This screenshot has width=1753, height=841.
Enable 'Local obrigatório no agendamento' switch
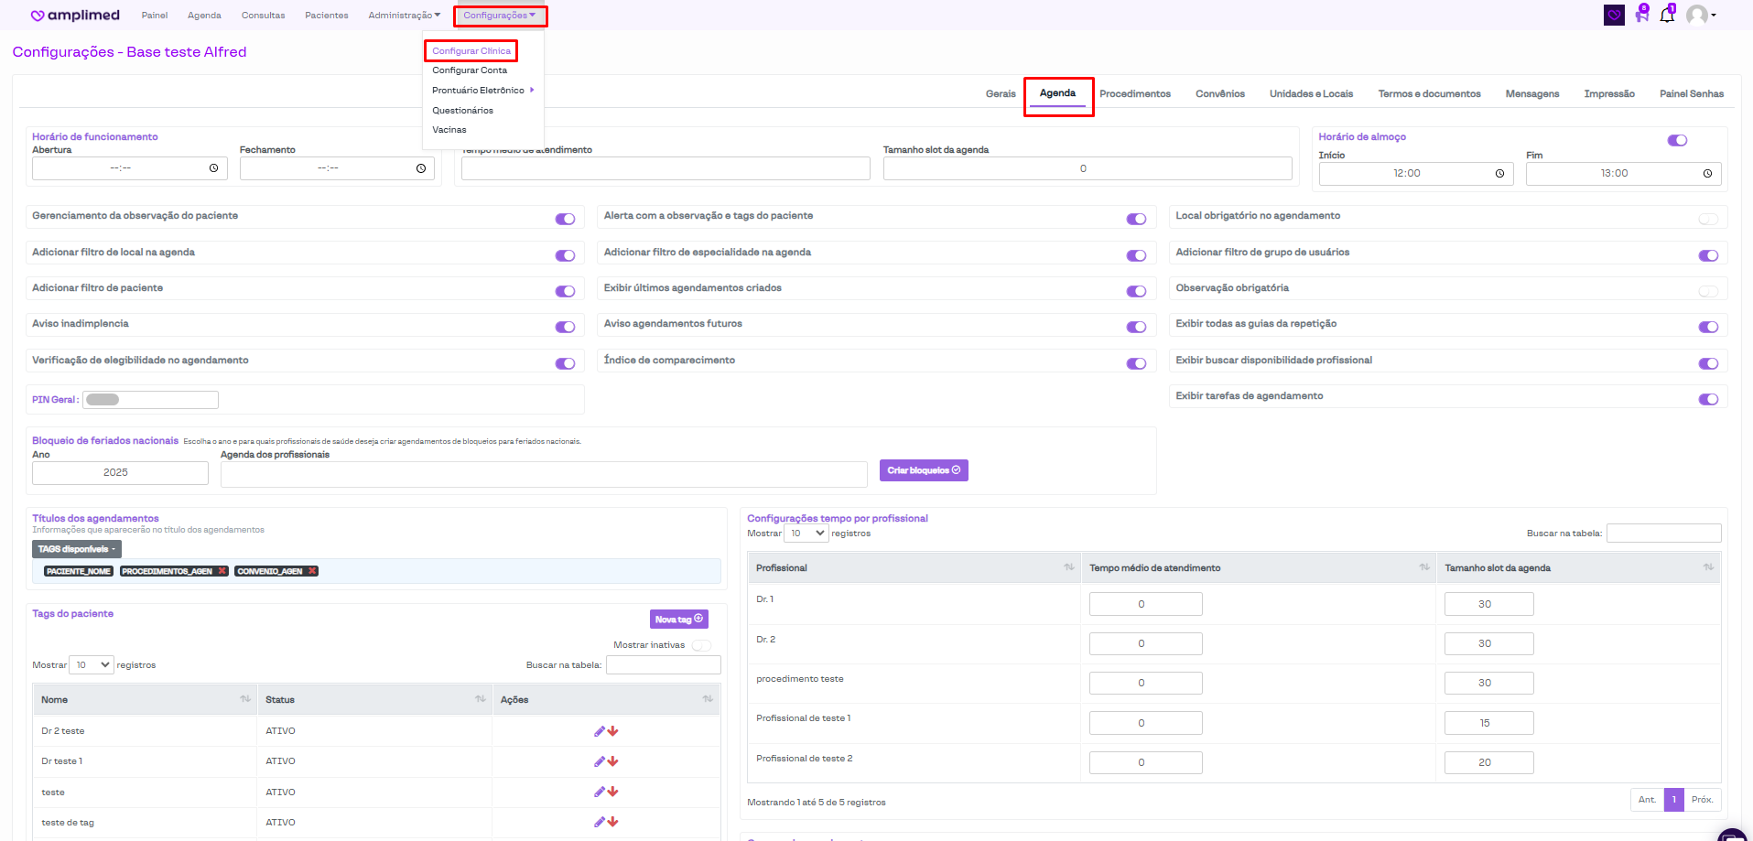tap(1707, 219)
